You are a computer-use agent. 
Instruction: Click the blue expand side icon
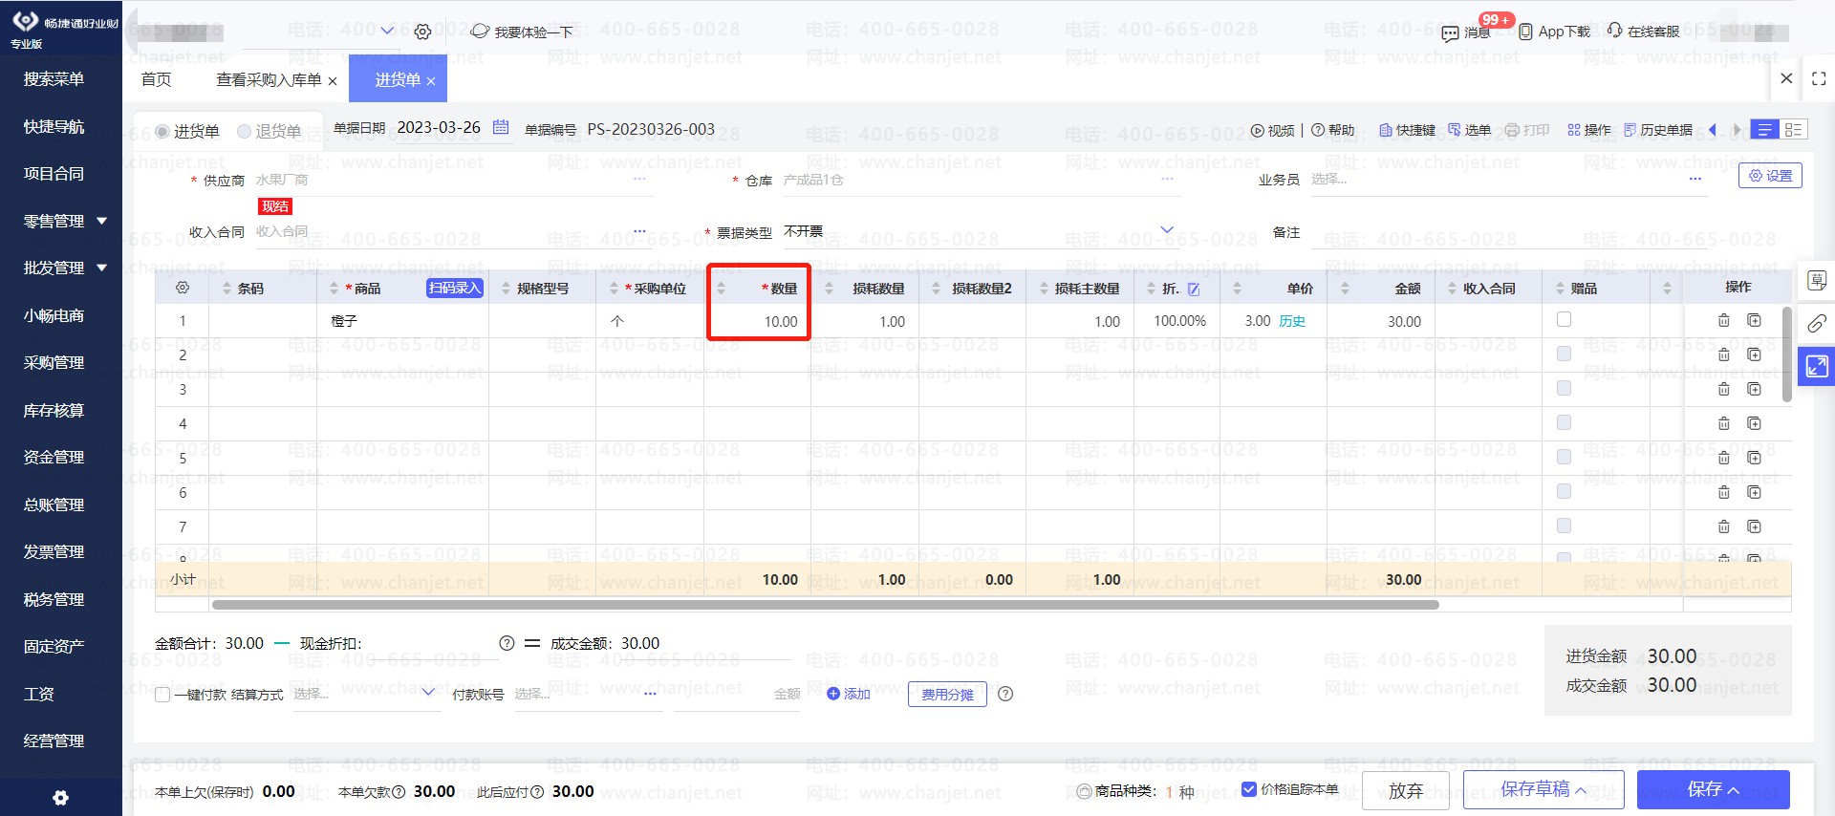pyautogui.click(x=1817, y=366)
